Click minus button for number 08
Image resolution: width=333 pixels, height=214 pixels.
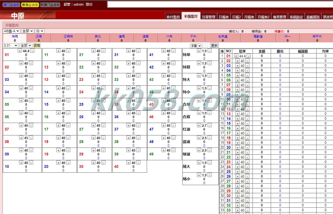pyautogui.click(x=31, y=138)
